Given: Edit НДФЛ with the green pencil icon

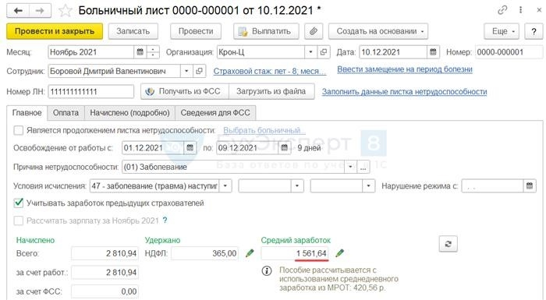Looking at the screenshot, I should click(x=250, y=253).
